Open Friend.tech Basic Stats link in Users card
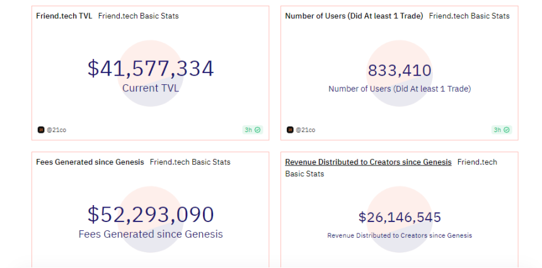The width and height of the screenshot is (542, 268). [x=470, y=16]
